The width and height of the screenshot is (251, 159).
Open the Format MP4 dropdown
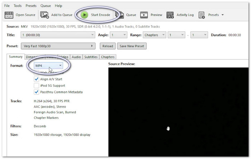click(x=48, y=66)
